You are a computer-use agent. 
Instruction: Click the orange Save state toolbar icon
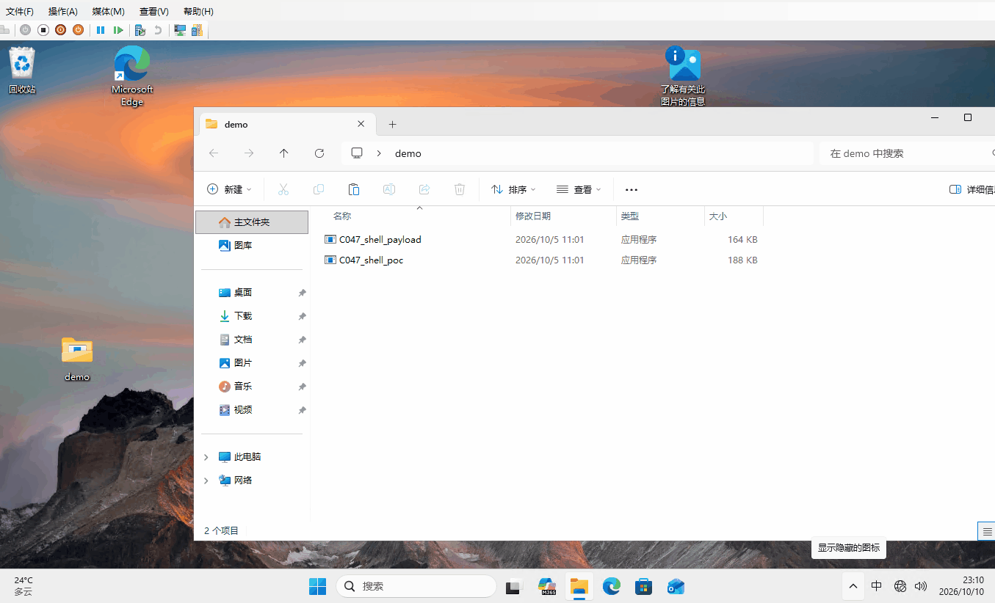tap(78, 30)
